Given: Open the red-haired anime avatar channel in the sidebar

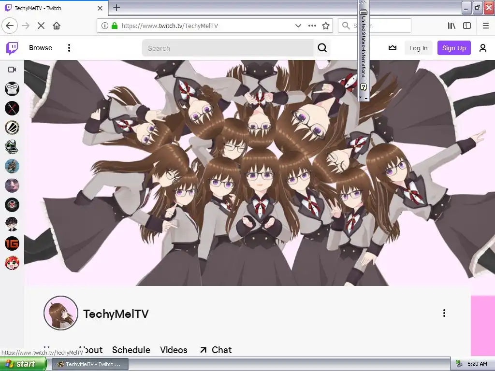Looking at the screenshot, I should click(12, 263).
